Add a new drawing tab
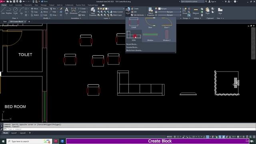 (x=29, y=22)
